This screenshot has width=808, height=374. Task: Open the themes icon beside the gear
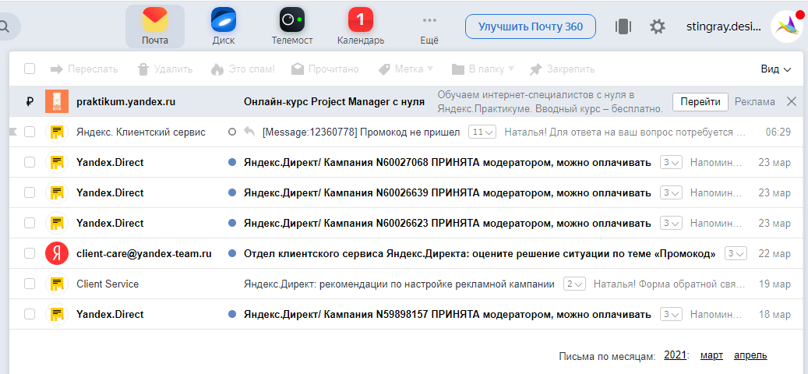623,26
